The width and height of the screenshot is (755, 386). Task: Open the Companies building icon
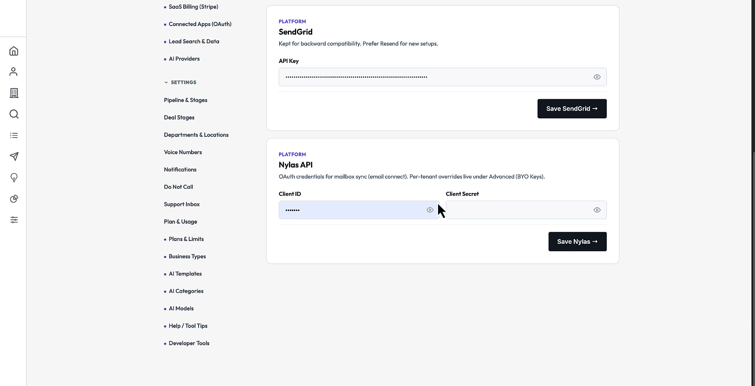click(x=14, y=93)
